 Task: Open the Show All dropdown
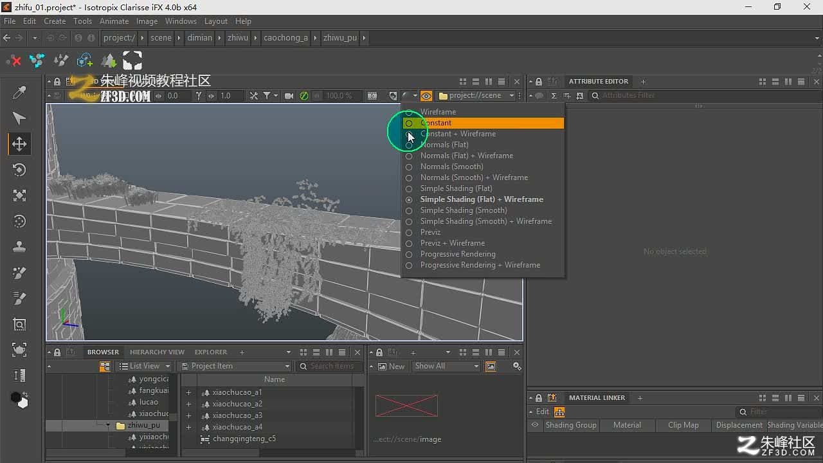click(446, 366)
